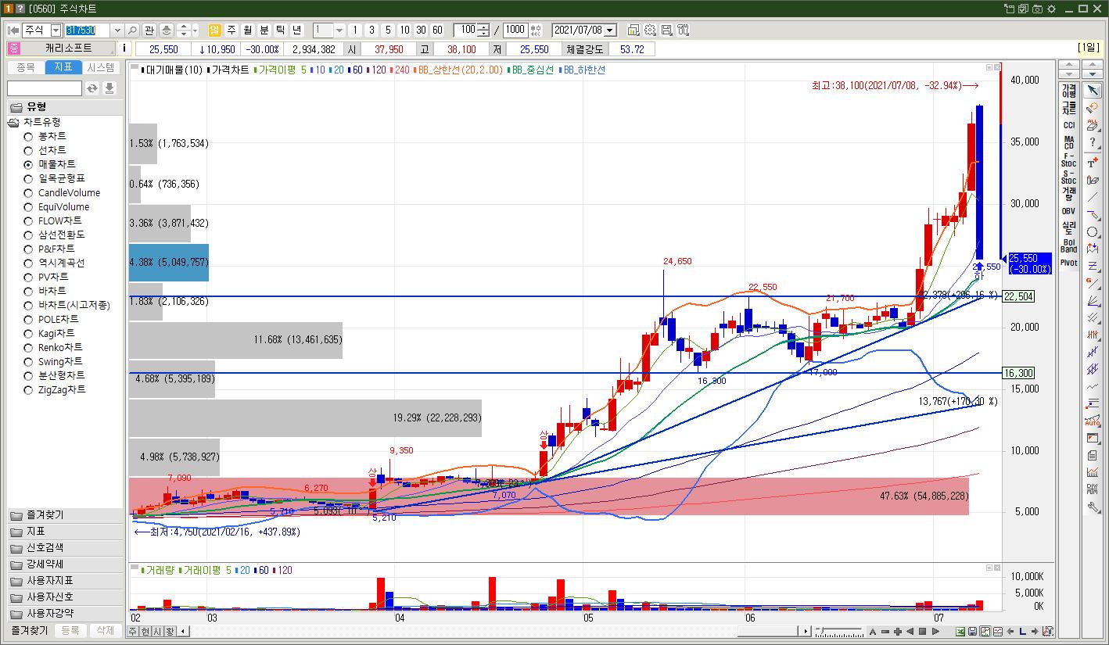
Task: Click the document list icon in toolbar
Action: pyautogui.click(x=1093, y=455)
